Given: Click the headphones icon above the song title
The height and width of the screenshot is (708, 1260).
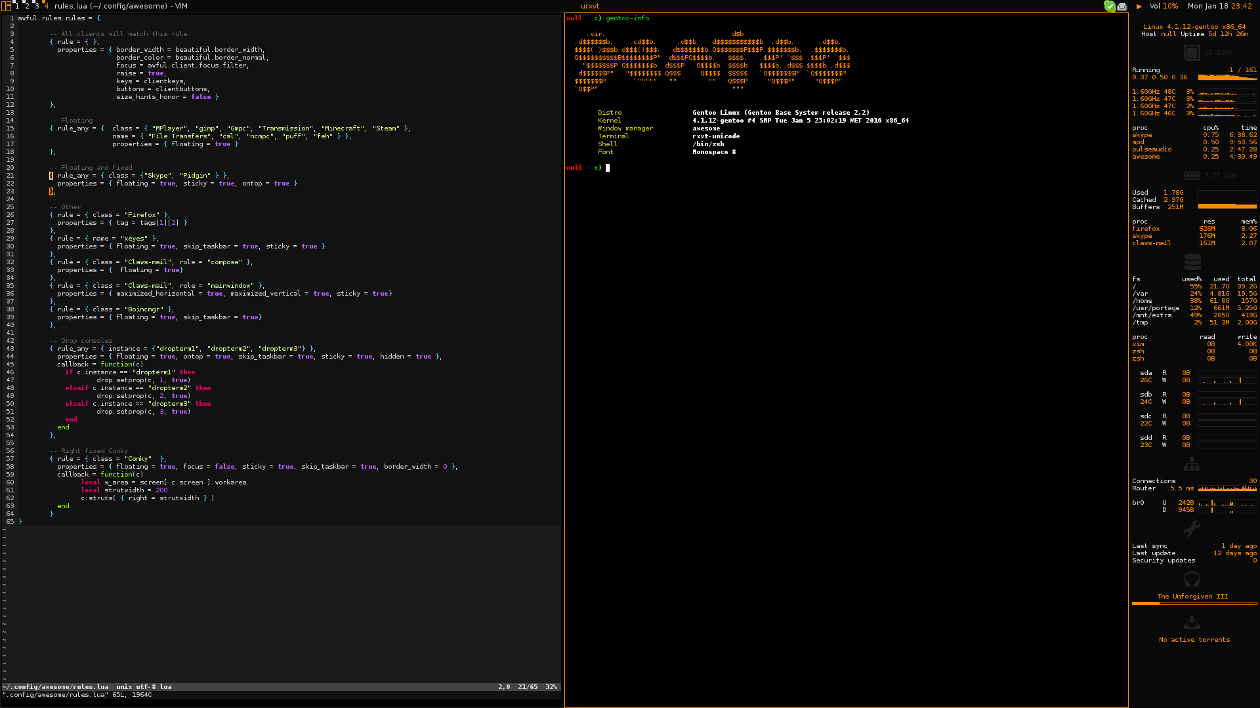Looking at the screenshot, I should pos(1192,580).
